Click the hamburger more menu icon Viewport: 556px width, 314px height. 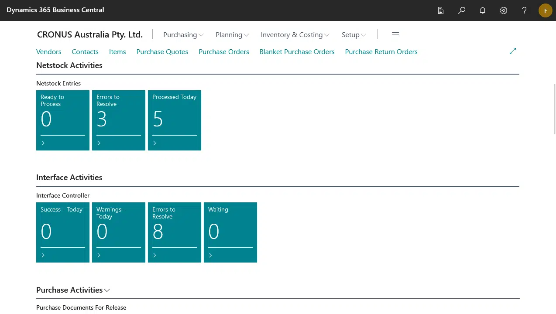coord(395,34)
